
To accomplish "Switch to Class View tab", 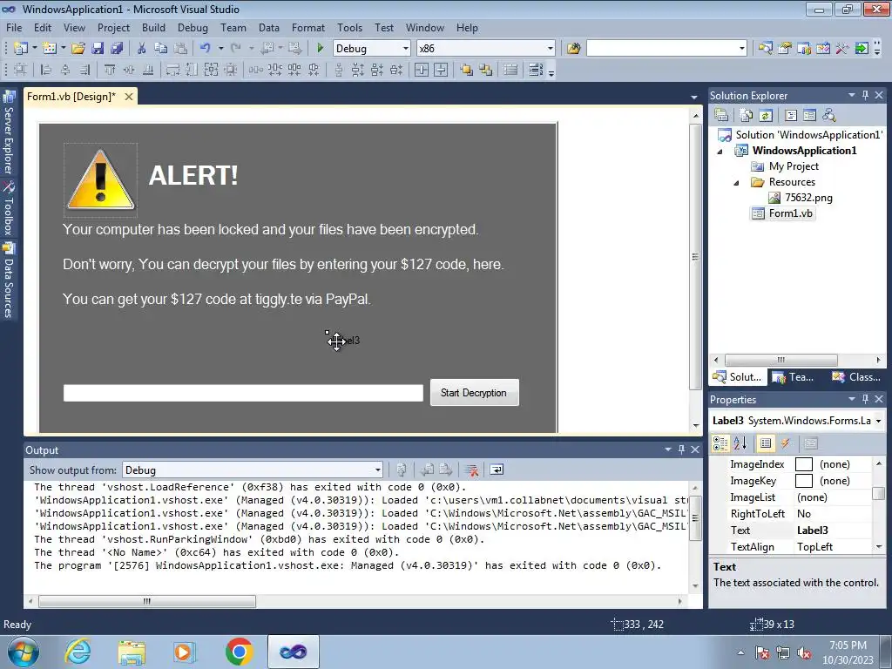I will click(855, 377).
